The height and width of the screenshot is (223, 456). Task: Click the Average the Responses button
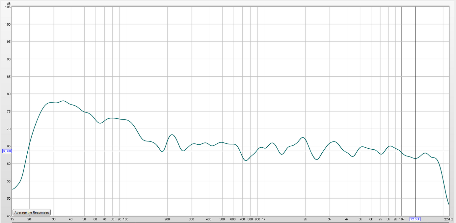(32, 212)
